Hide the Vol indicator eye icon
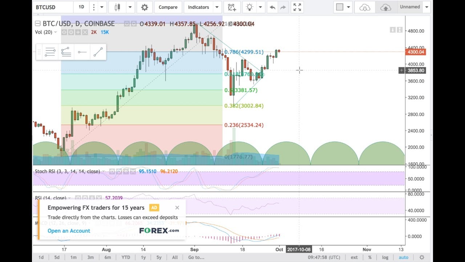 point(64,32)
